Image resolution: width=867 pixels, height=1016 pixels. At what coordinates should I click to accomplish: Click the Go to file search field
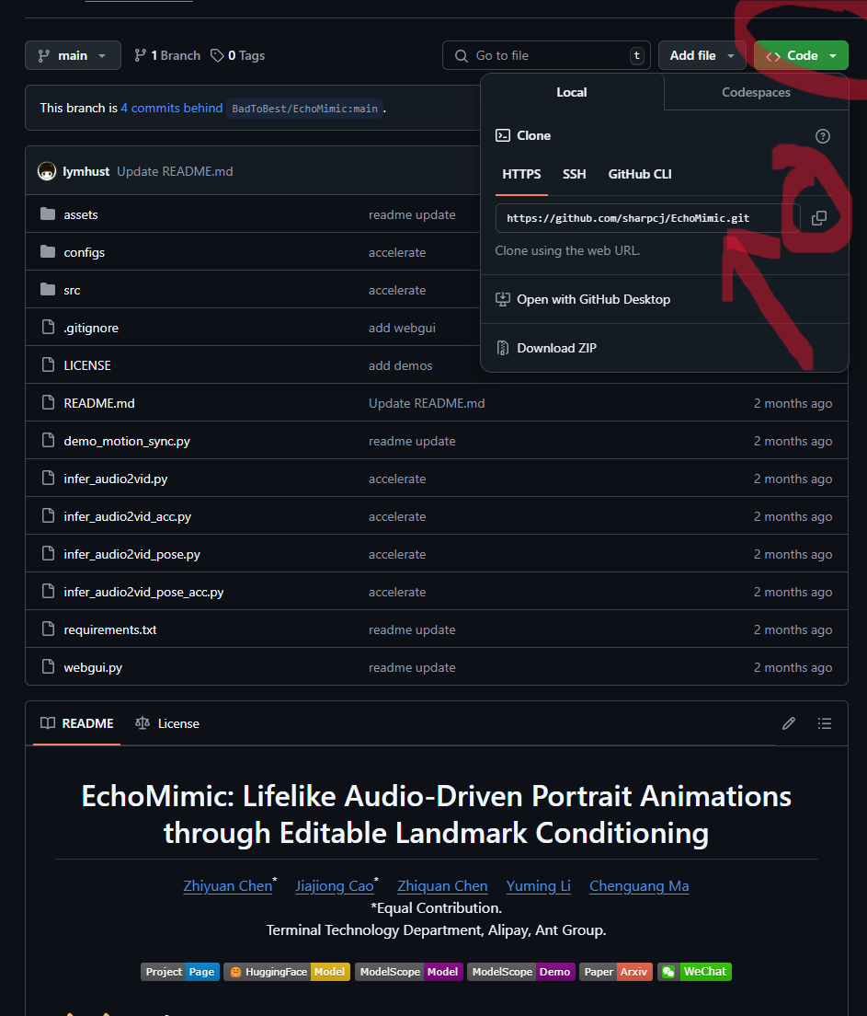546,55
